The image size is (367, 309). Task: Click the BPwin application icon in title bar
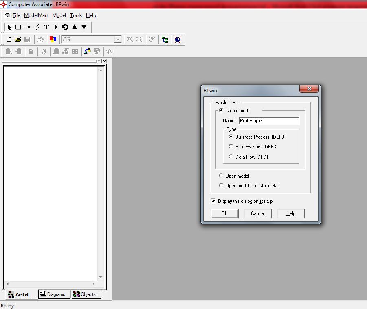[3, 4]
